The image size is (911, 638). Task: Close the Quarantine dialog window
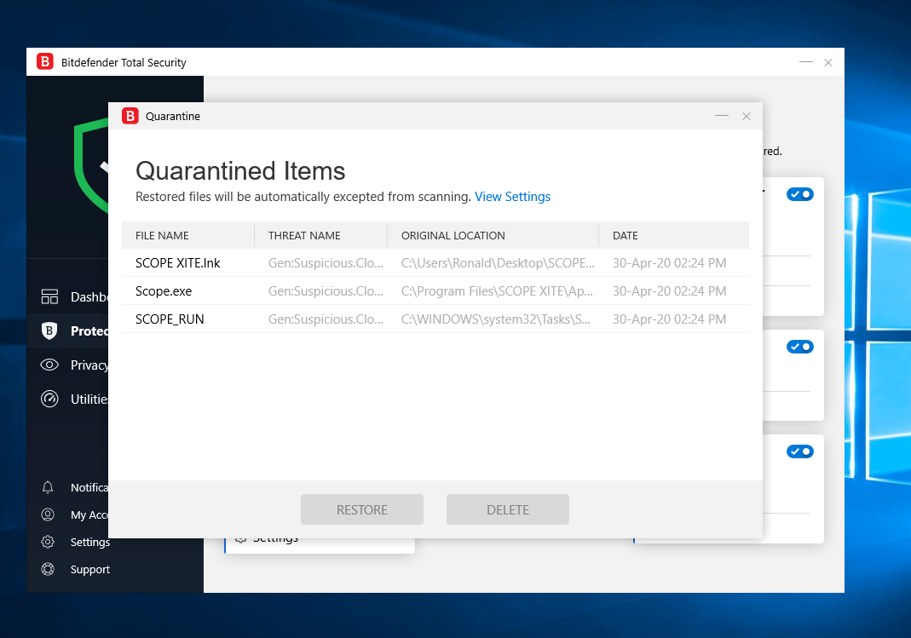747,116
